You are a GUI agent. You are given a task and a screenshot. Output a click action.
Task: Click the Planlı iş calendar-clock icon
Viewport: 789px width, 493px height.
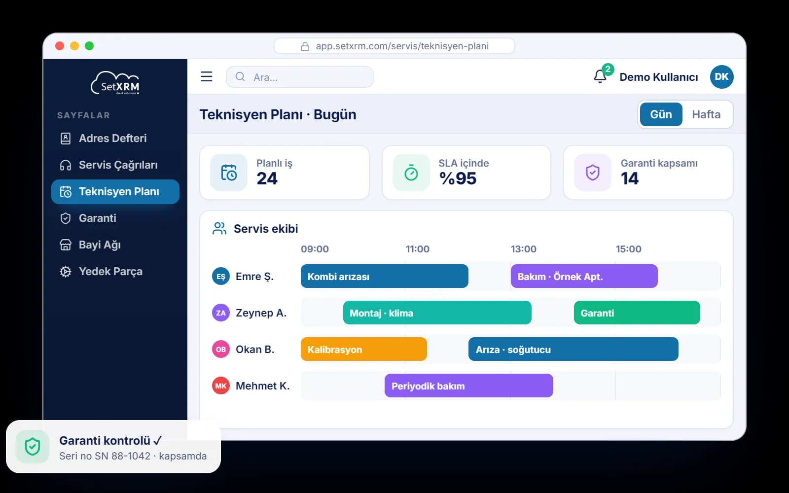tap(229, 173)
